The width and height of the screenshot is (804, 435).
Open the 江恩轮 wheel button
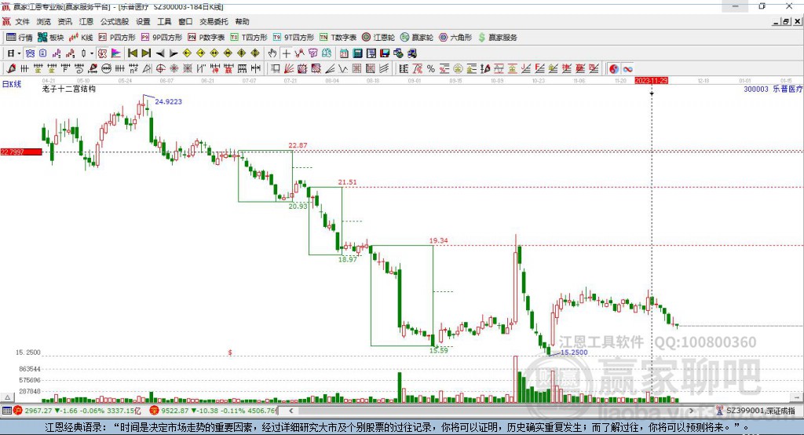click(x=378, y=38)
